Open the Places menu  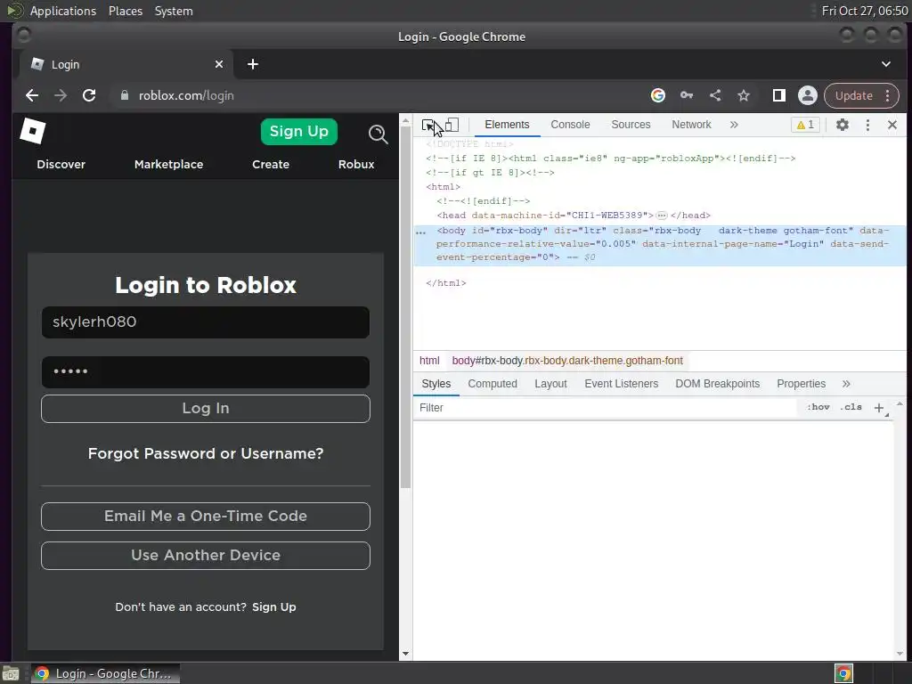(125, 11)
